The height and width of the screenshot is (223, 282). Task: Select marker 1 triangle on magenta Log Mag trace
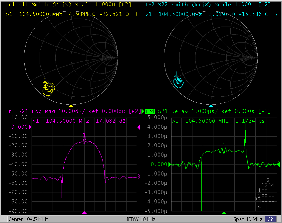[85, 139]
